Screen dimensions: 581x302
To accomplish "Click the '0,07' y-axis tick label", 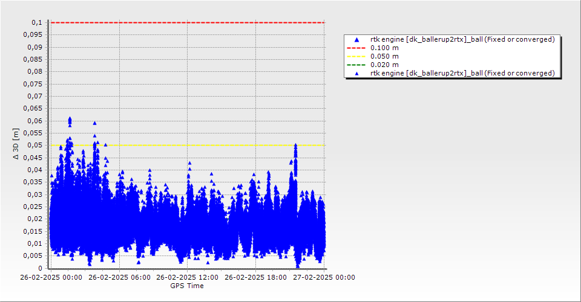I will (35, 97).
